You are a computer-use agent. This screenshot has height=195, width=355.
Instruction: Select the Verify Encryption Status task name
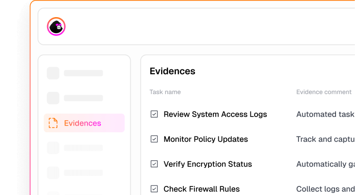click(x=207, y=164)
